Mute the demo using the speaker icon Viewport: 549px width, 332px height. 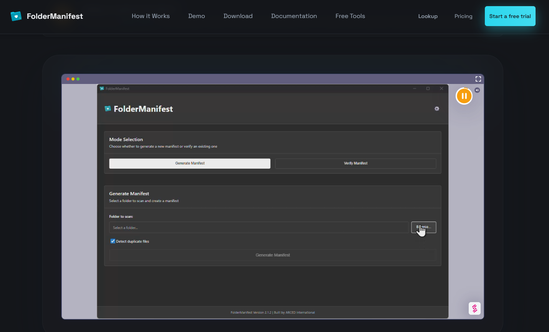click(x=477, y=90)
